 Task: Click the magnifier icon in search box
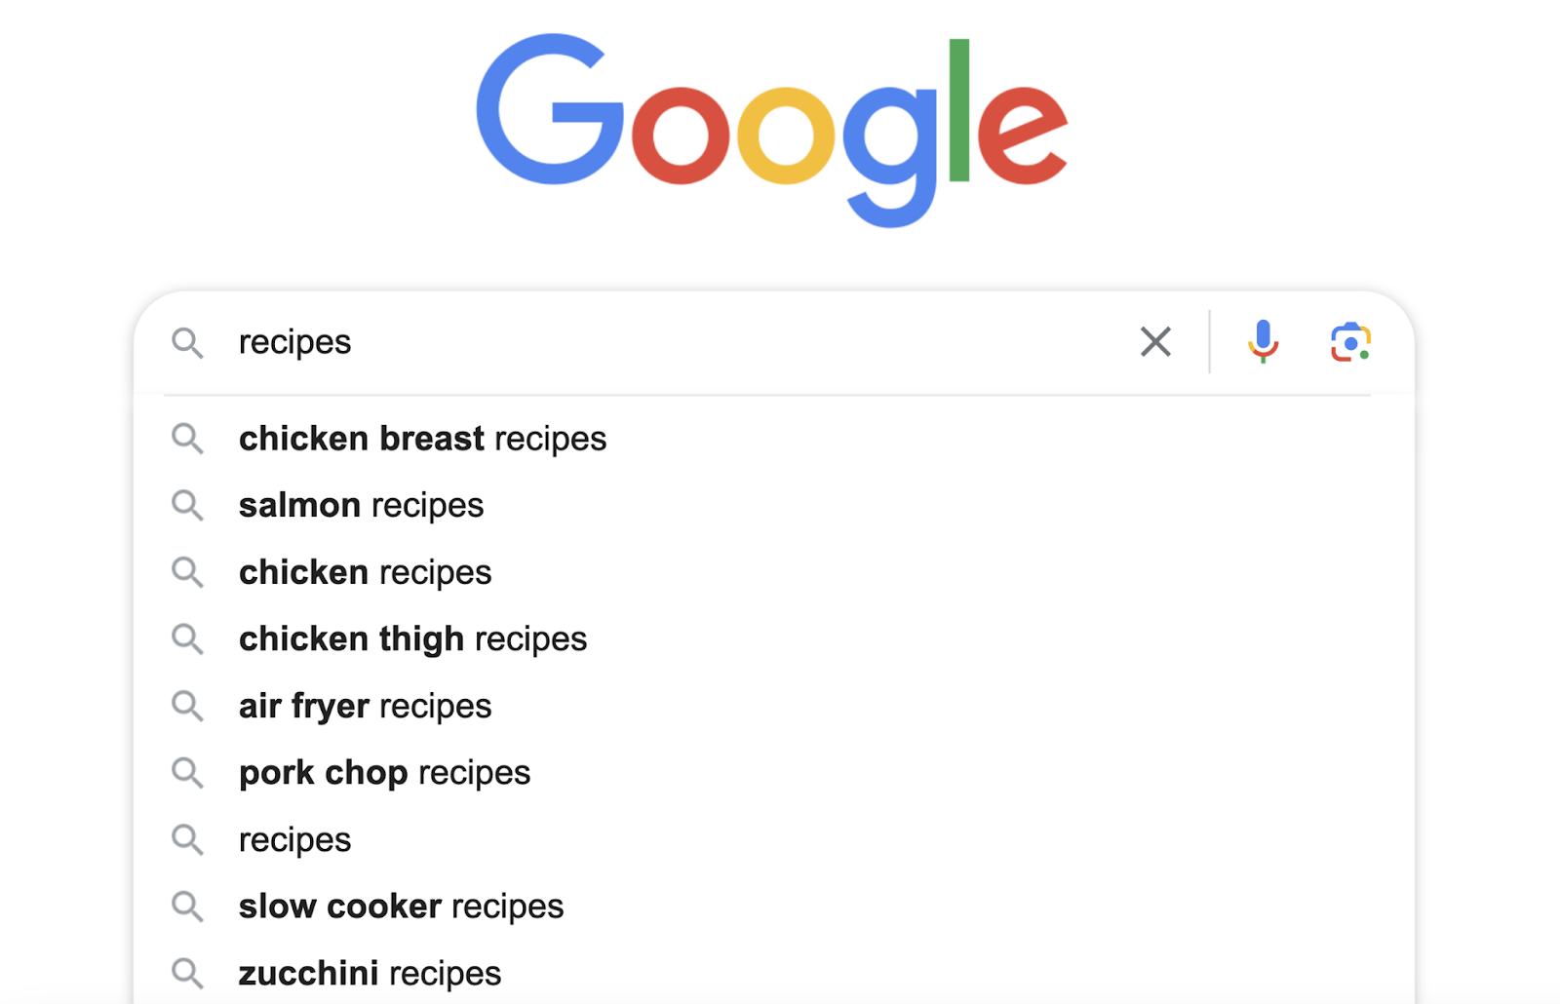coord(187,342)
